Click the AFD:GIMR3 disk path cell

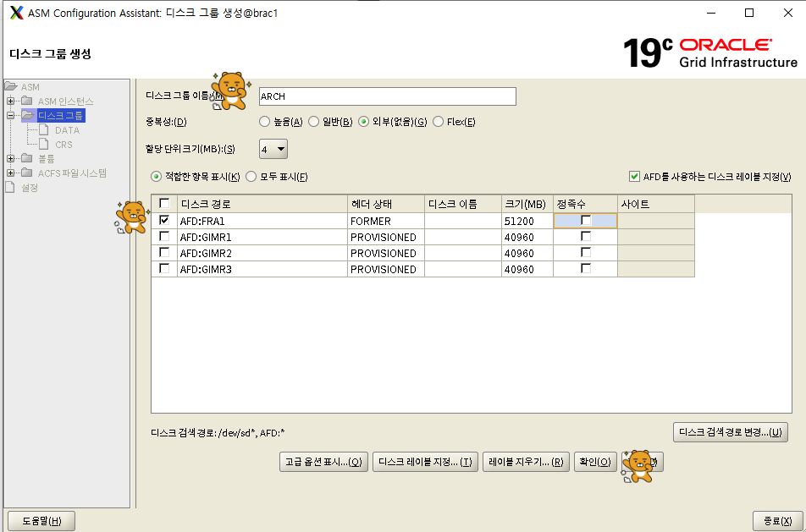tap(262, 269)
